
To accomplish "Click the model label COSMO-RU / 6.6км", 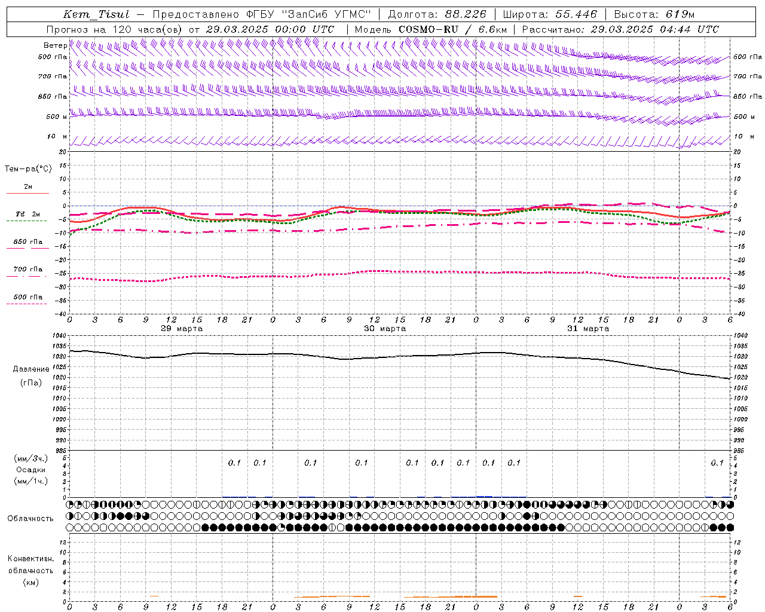I will (452, 29).
